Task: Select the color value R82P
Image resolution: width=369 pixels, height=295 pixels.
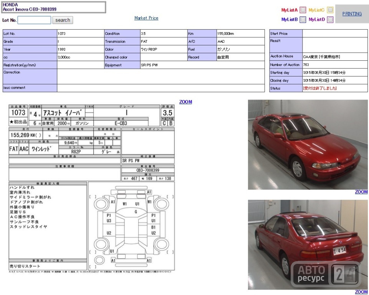Action: coord(149,49)
